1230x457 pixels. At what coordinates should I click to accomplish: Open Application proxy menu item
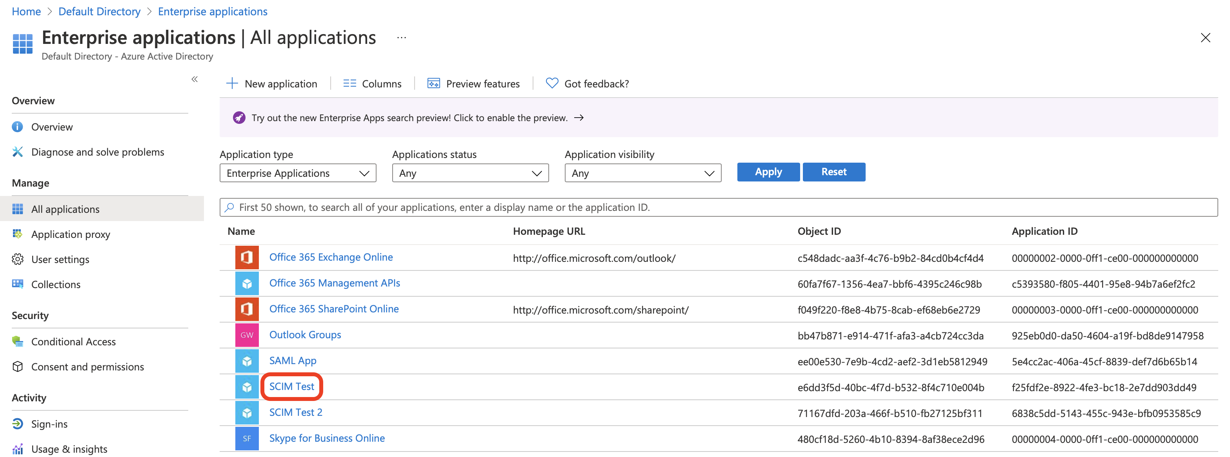[71, 234]
